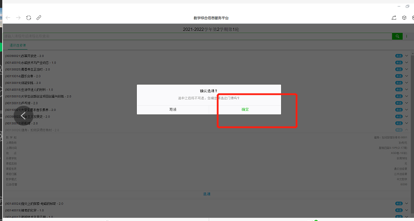Image resolution: width=414 pixels, height=221 pixels.
Task: Open the three-dot more options menu
Action: (407, 36)
